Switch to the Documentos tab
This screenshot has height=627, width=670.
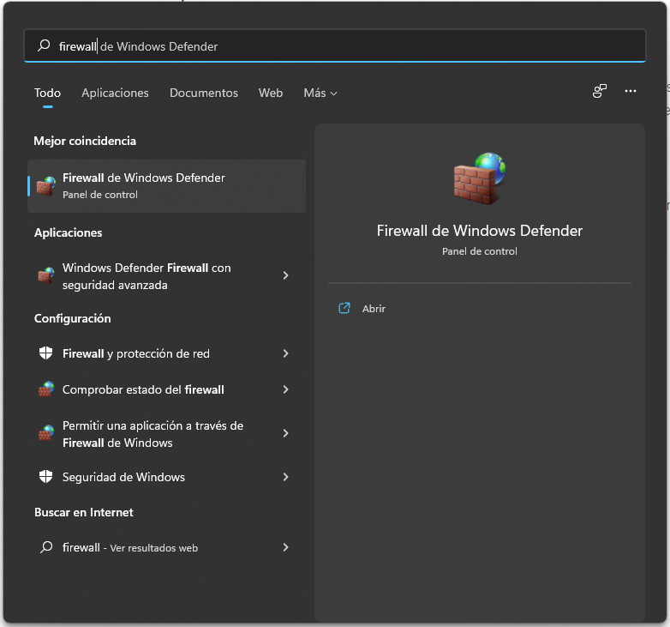pos(203,93)
